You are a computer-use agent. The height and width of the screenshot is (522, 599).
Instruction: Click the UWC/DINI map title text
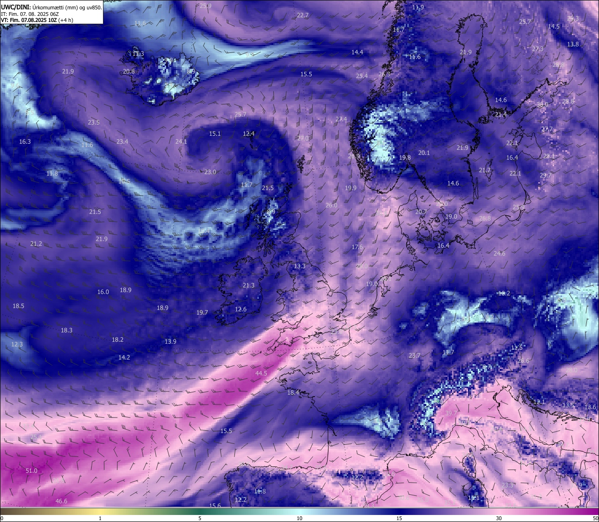[51, 7]
